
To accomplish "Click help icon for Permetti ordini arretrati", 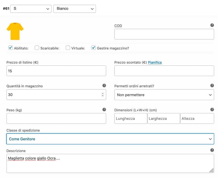I will point(212,86).
